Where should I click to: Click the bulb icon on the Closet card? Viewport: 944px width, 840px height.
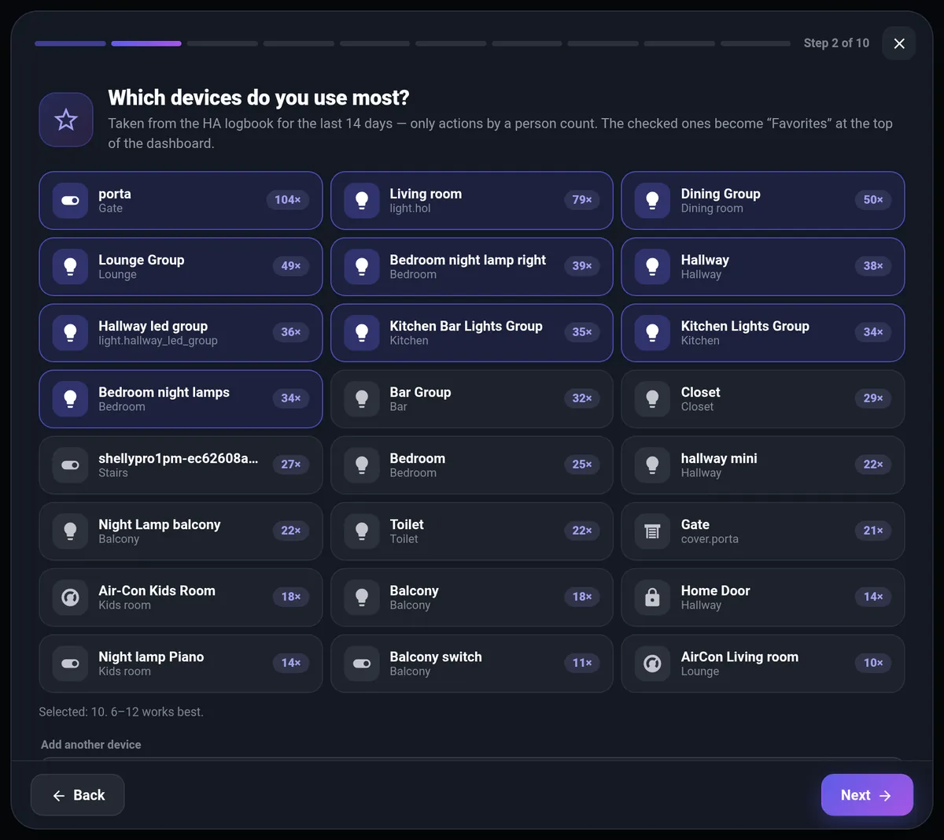(652, 399)
